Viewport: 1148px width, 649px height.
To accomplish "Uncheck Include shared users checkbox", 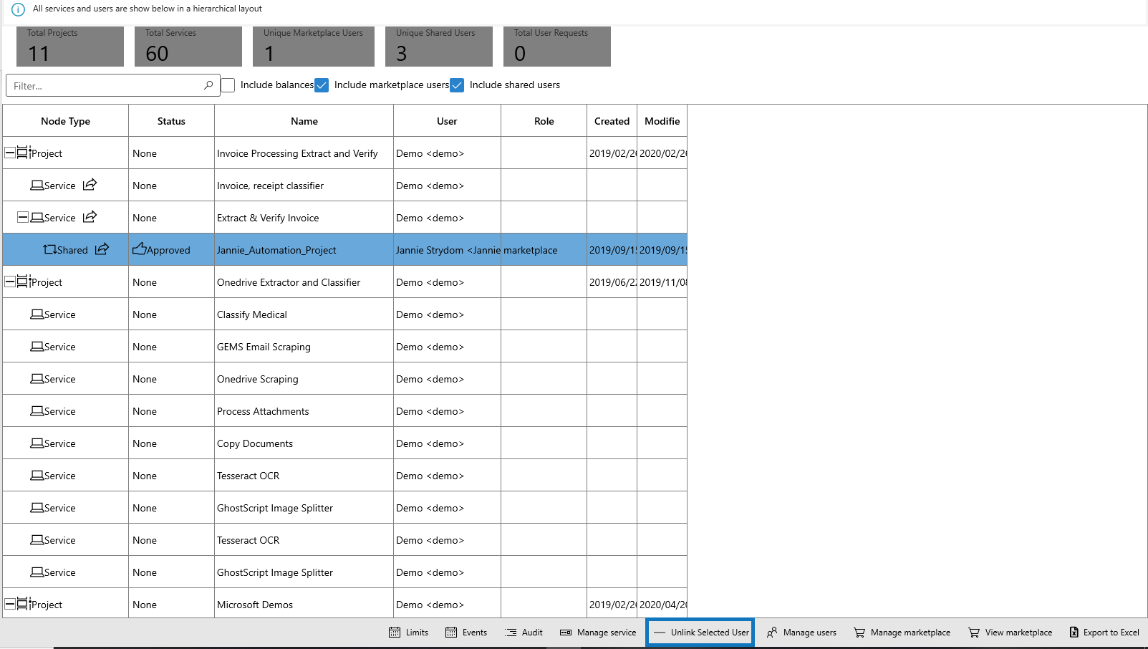I will pyautogui.click(x=457, y=85).
